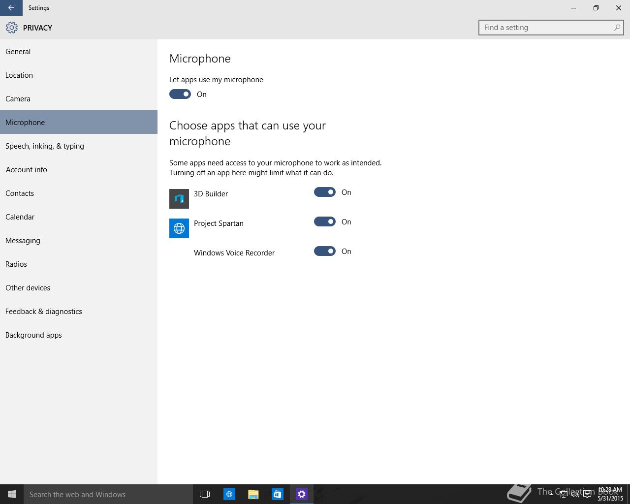Screen dimensions: 630x504
Task: Select the Microphone section in sidebar
Action: coord(79,122)
